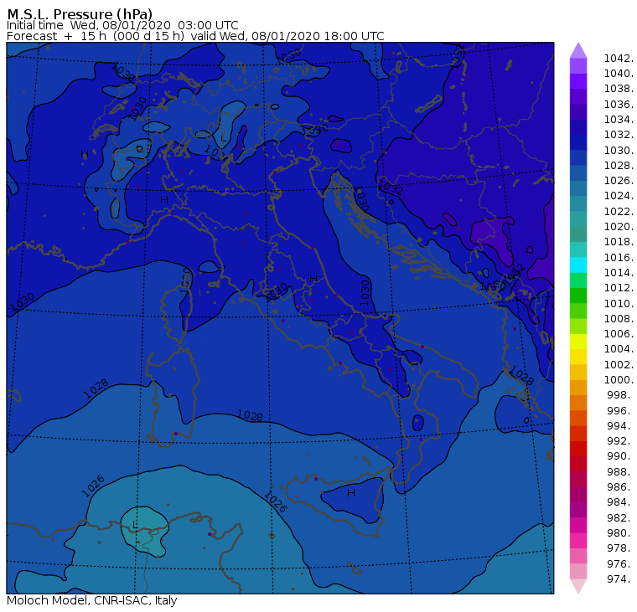
Task: Click the '974.' legend label
Action: [x=620, y=579]
